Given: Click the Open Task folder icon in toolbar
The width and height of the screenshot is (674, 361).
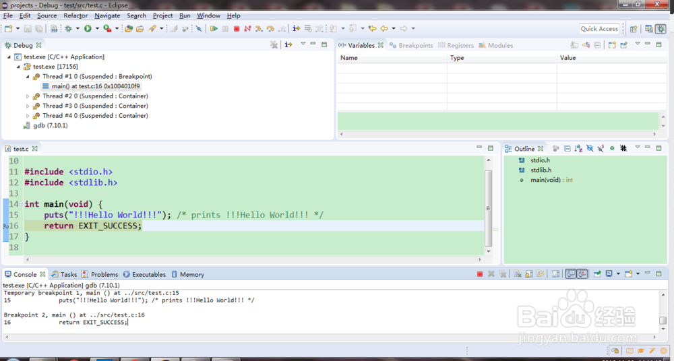Looking at the screenshot, I should 140,29.
